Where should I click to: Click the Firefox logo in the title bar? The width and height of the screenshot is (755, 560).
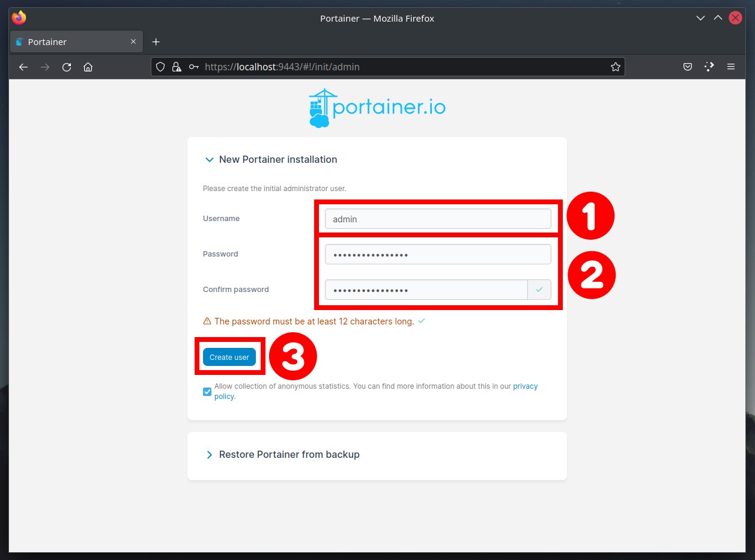[x=19, y=18]
